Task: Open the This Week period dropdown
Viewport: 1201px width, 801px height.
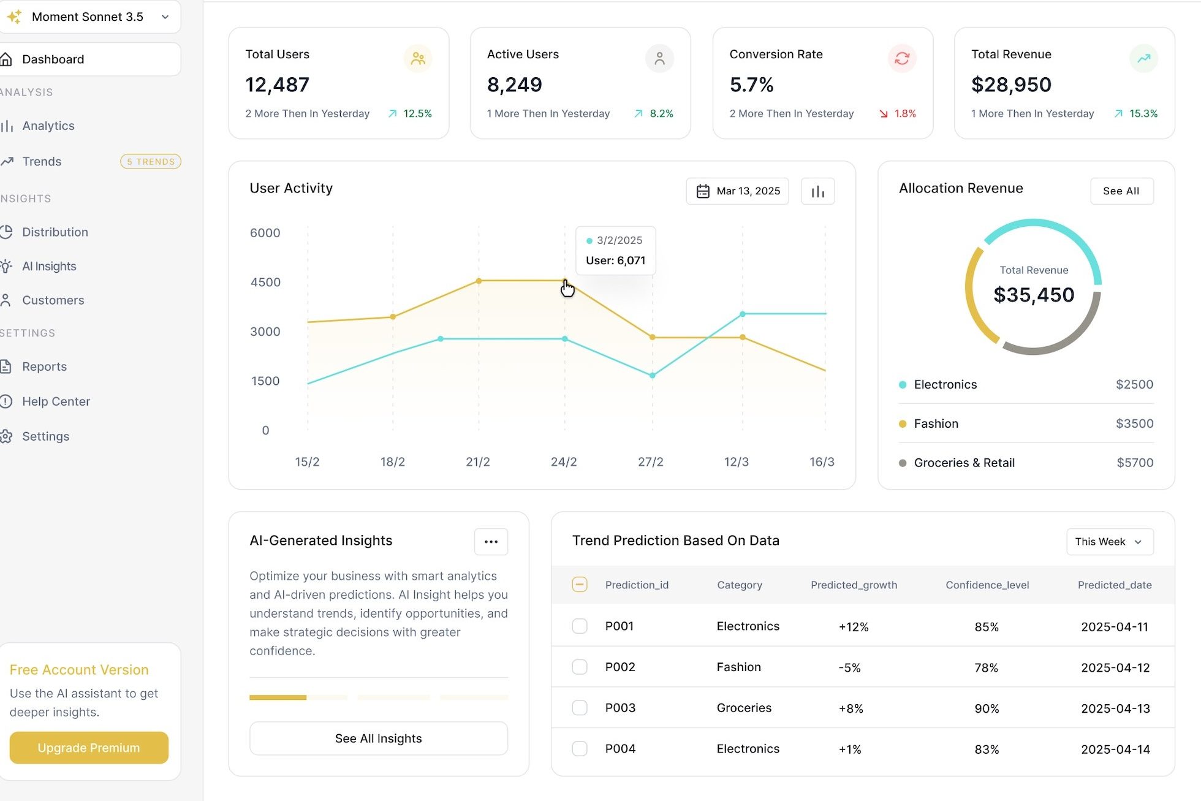Action: click(1109, 542)
